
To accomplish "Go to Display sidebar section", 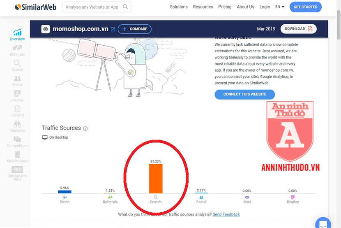I will click(x=17, y=94).
